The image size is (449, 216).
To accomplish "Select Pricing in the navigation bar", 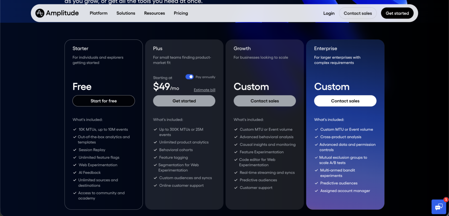I will point(181,13).
